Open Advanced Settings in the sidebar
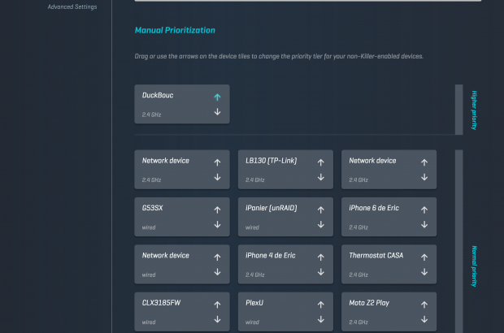This screenshot has width=504, height=333. tap(72, 6)
